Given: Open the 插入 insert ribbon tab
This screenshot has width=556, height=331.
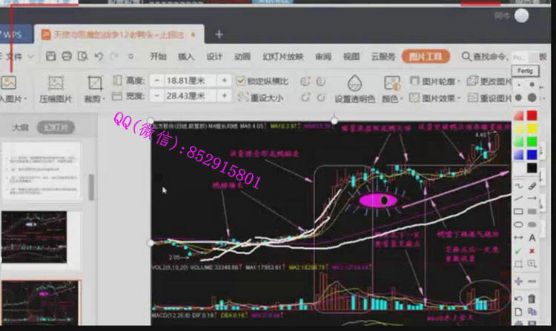Looking at the screenshot, I should click(186, 56).
